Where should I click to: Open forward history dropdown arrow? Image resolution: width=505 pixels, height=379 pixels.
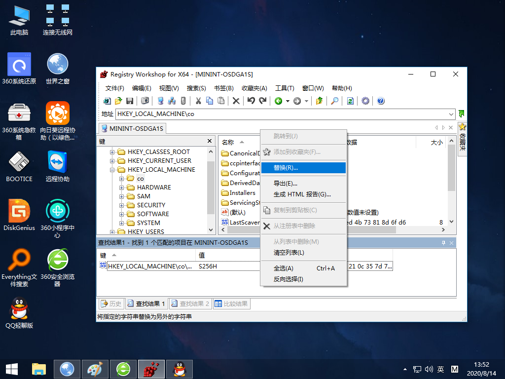(306, 101)
